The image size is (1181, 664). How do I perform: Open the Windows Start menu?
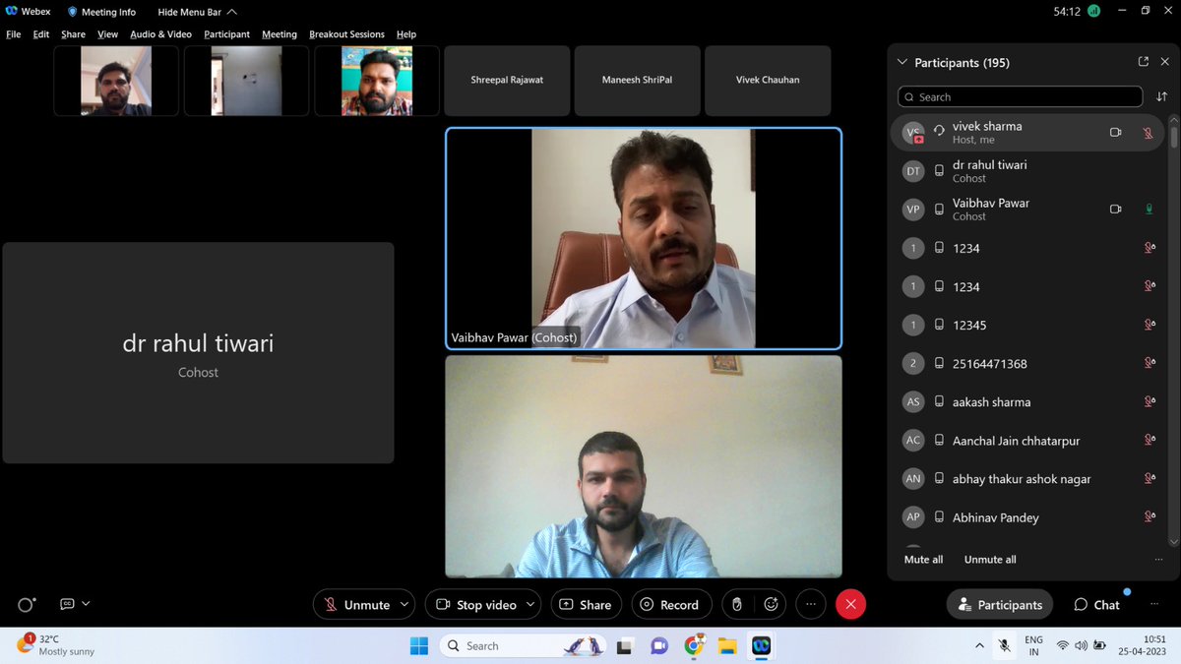point(419,646)
